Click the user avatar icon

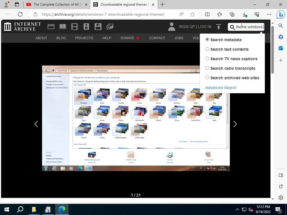click(x=172, y=27)
